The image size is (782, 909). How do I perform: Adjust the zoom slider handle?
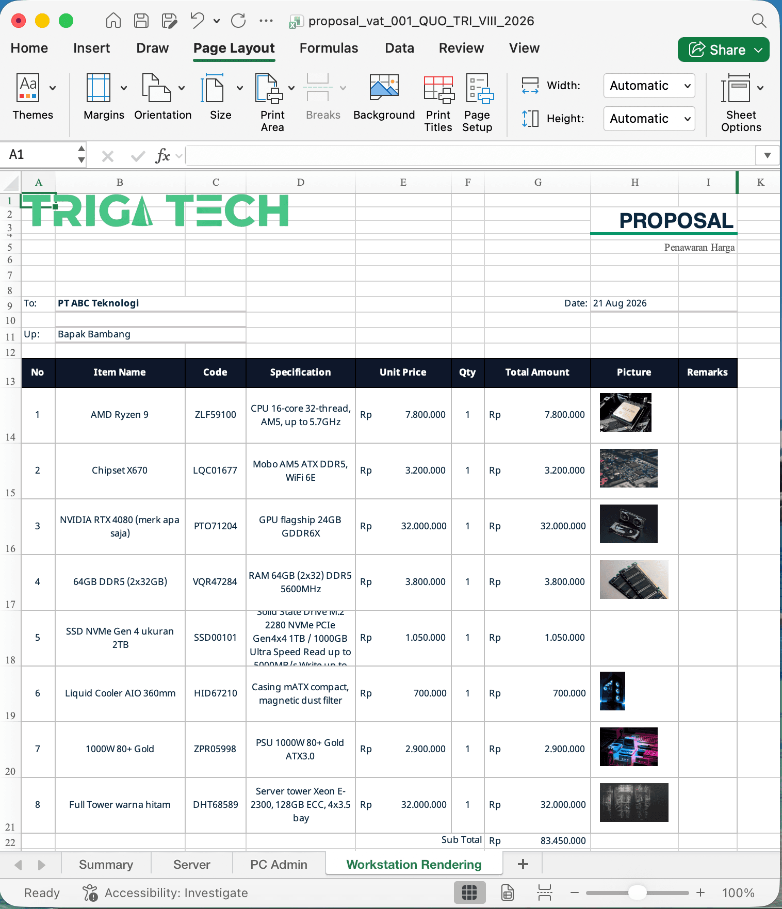pos(638,892)
